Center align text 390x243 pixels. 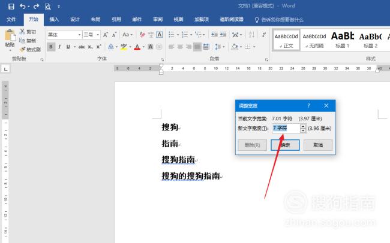click(x=180, y=47)
